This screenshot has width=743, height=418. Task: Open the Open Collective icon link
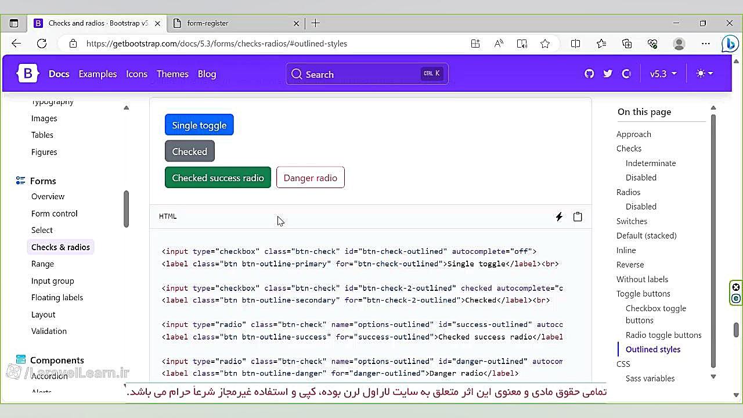pyautogui.click(x=626, y=74)
